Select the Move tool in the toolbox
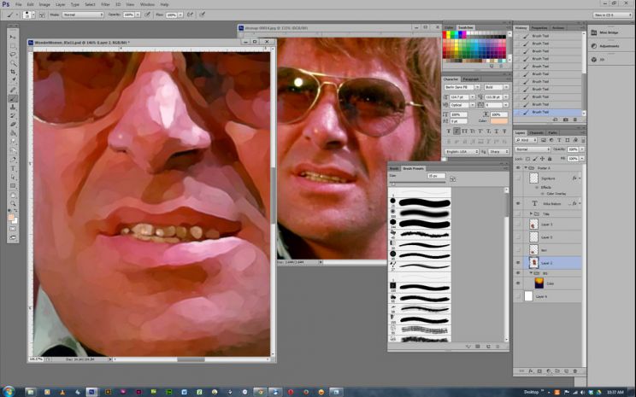This screenshot has width=636, height=397. pos(13,37)
